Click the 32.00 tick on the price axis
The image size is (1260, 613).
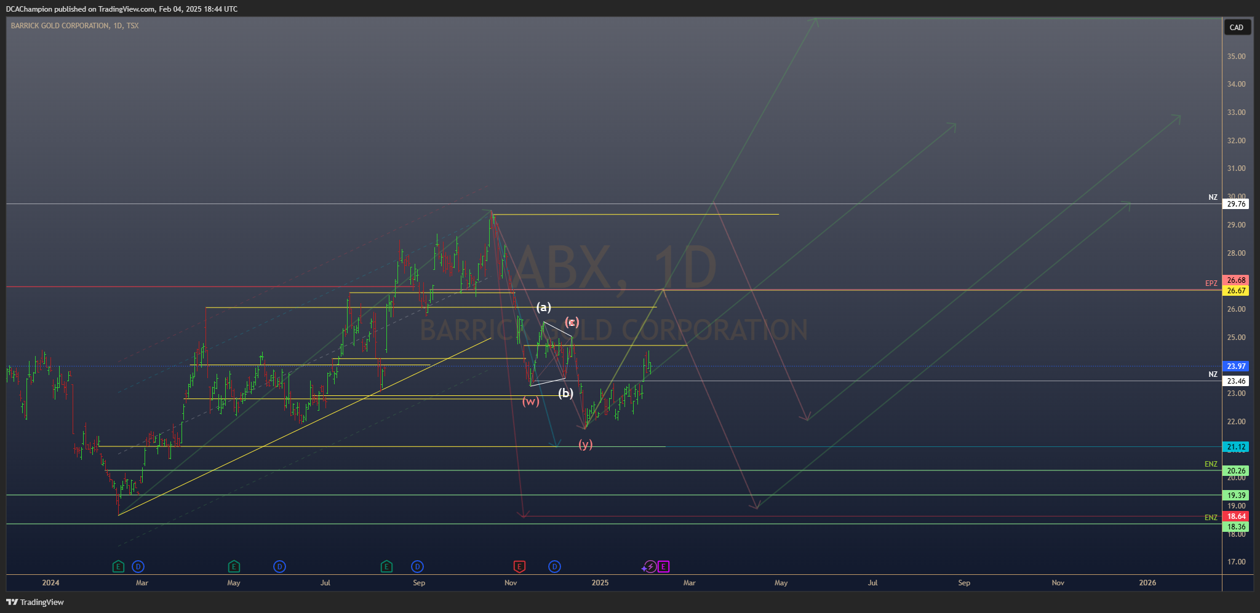(1236, 141)
